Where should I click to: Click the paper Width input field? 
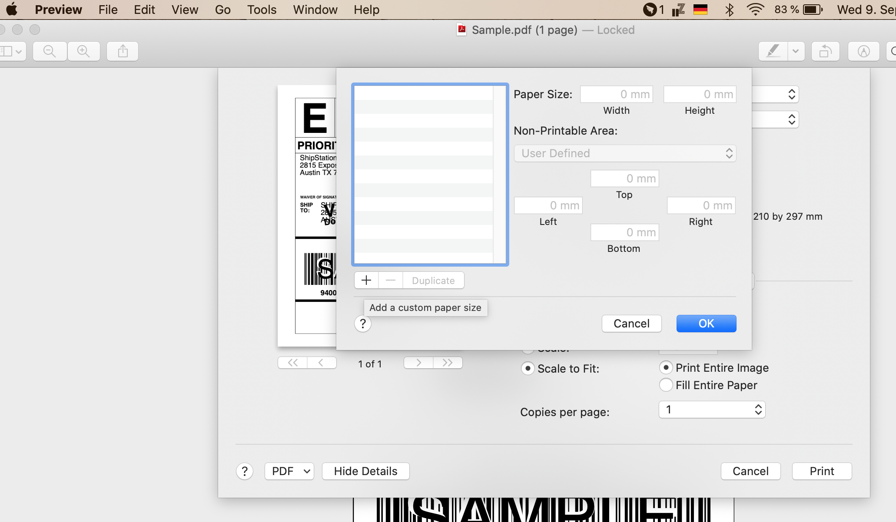tap(616, 94)
